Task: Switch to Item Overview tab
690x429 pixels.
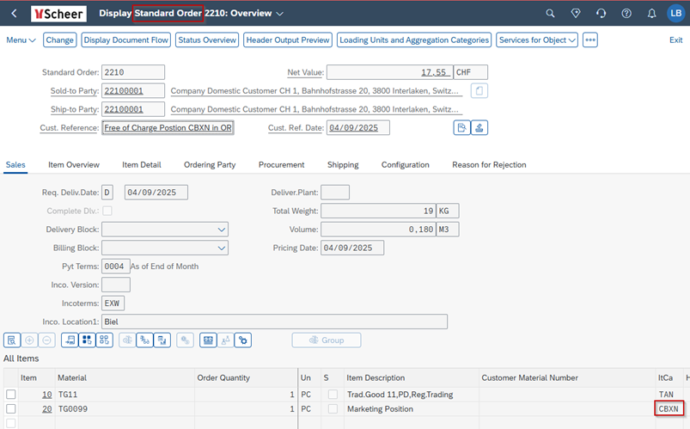Action: 74,165
